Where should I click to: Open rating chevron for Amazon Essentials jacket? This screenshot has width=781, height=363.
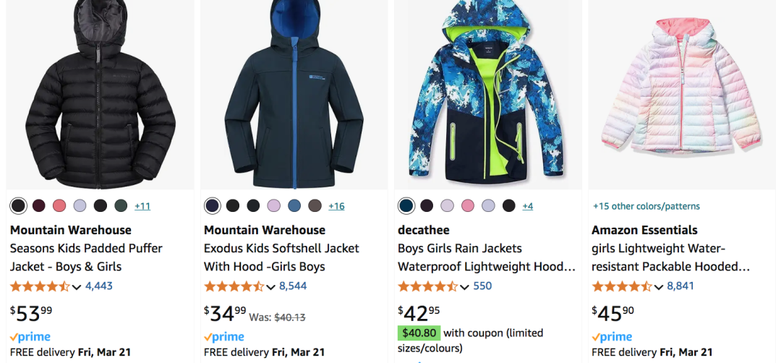[x=659, y=287]
